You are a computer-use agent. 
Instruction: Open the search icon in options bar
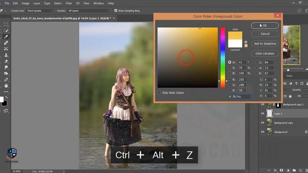(299, 11)
